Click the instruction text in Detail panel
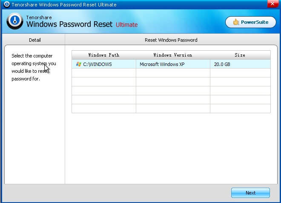This screenshot has width=281, height=203. pos(34,67)
